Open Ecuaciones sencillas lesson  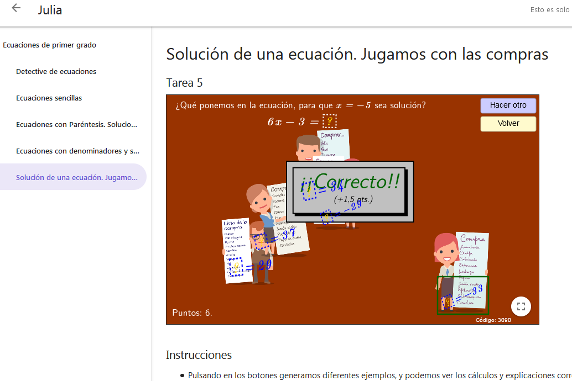tap(49, 98)
